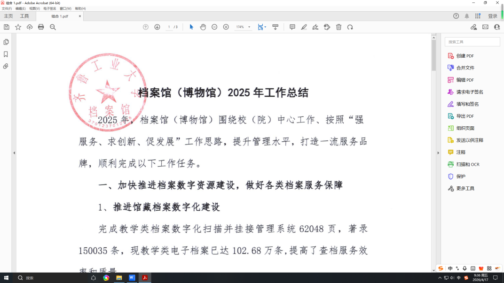Add a sticky note comment
The height and width of the screenshot is (283, 504).
coord(292,27)
